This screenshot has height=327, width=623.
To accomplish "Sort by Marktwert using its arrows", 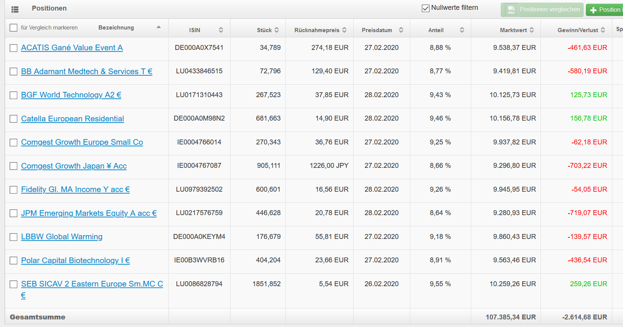I will pyautogui.click(x=532, y=30).
